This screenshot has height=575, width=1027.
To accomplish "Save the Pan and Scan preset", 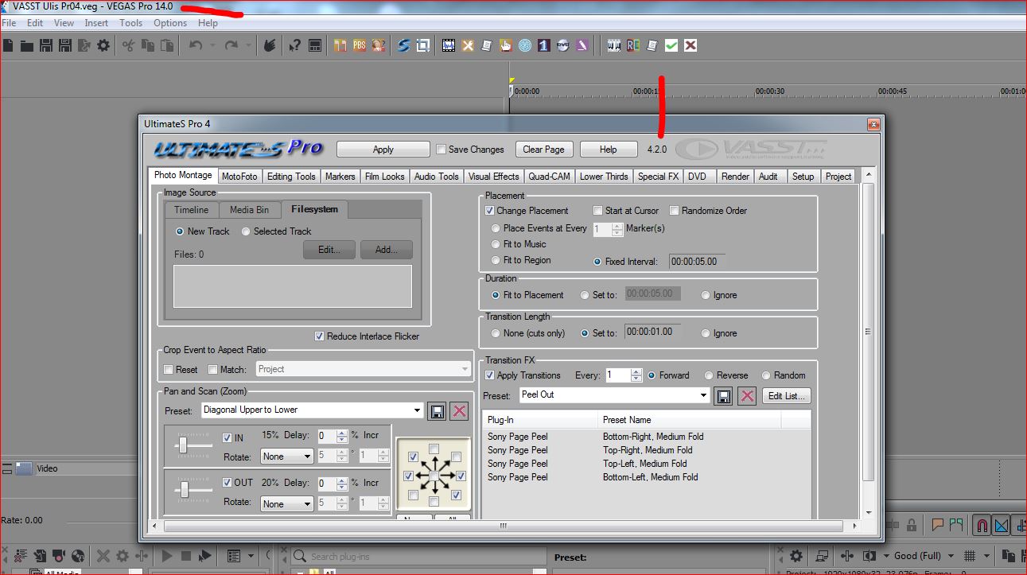I will click(x=437, y=410).
